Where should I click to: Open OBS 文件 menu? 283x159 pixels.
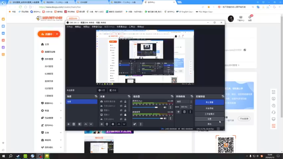[69, 27]
